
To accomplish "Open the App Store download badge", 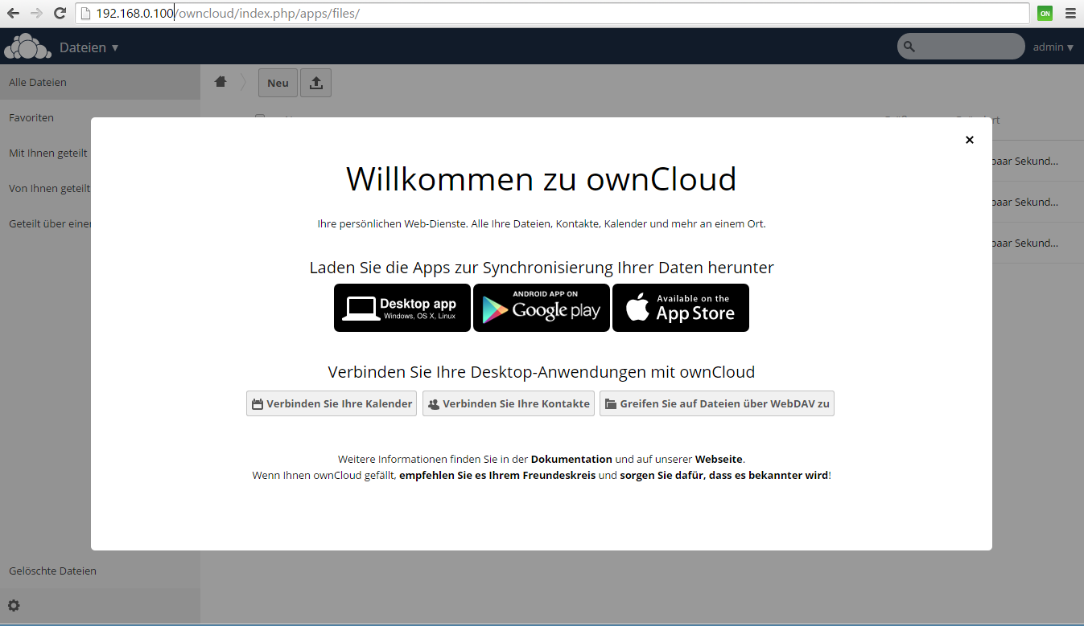I will coord(681,308).
